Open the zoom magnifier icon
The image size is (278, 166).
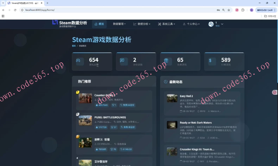pos(223,10)
